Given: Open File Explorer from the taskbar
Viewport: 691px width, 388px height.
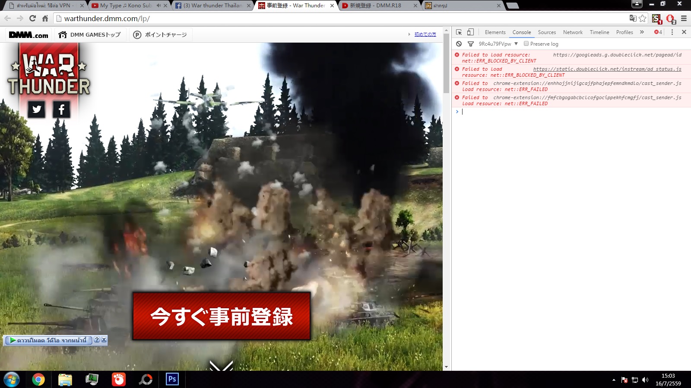Looking at the screenshot, I should pos(65,379).
